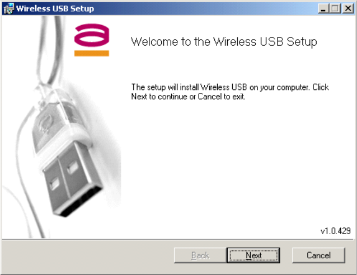This screenshot has width=357, height=275.
Task: Click the Next button to continue
Action: (x=253, y=255)
